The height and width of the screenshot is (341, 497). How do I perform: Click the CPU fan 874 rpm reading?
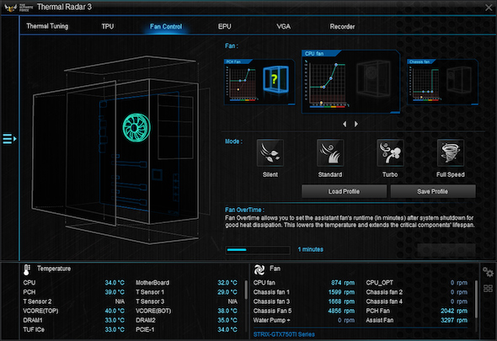[x=343, y=283]
